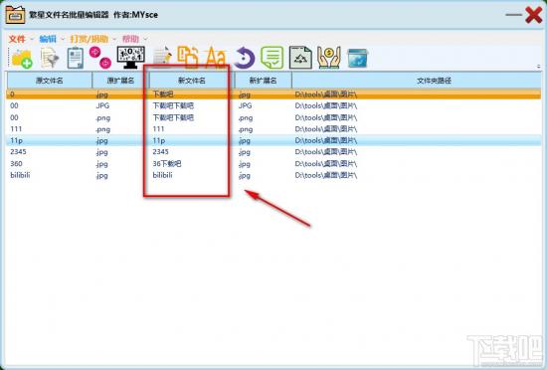Click the file filter funnel icon
547x370 pixels.
[x=50, y=58]
